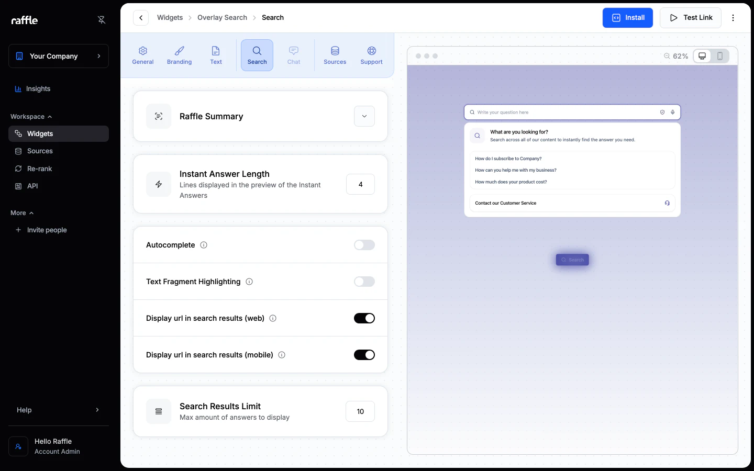The width and height of the screenshot is (754, 471).
Task: Click the Hello Raffle user avatar
Action: point(18,446)
